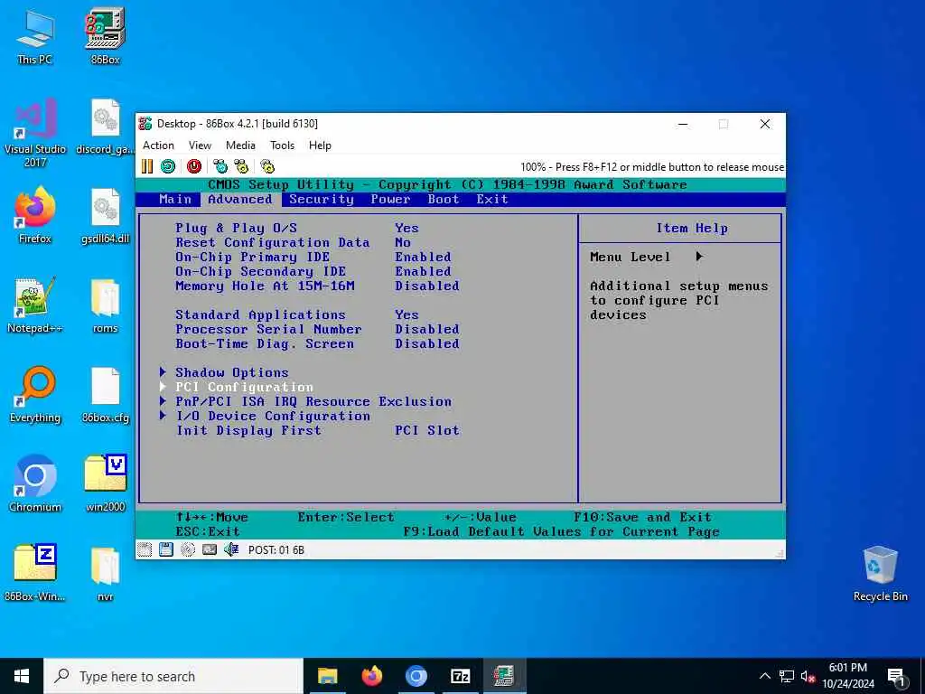
Task: Open the notification center in the taskbar
Action: [896, 677]
